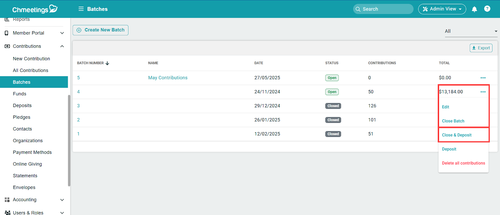Screen dimensions: 500x215
Task: Open Online Giving in the sidebar
Action: tap(27, 164)
